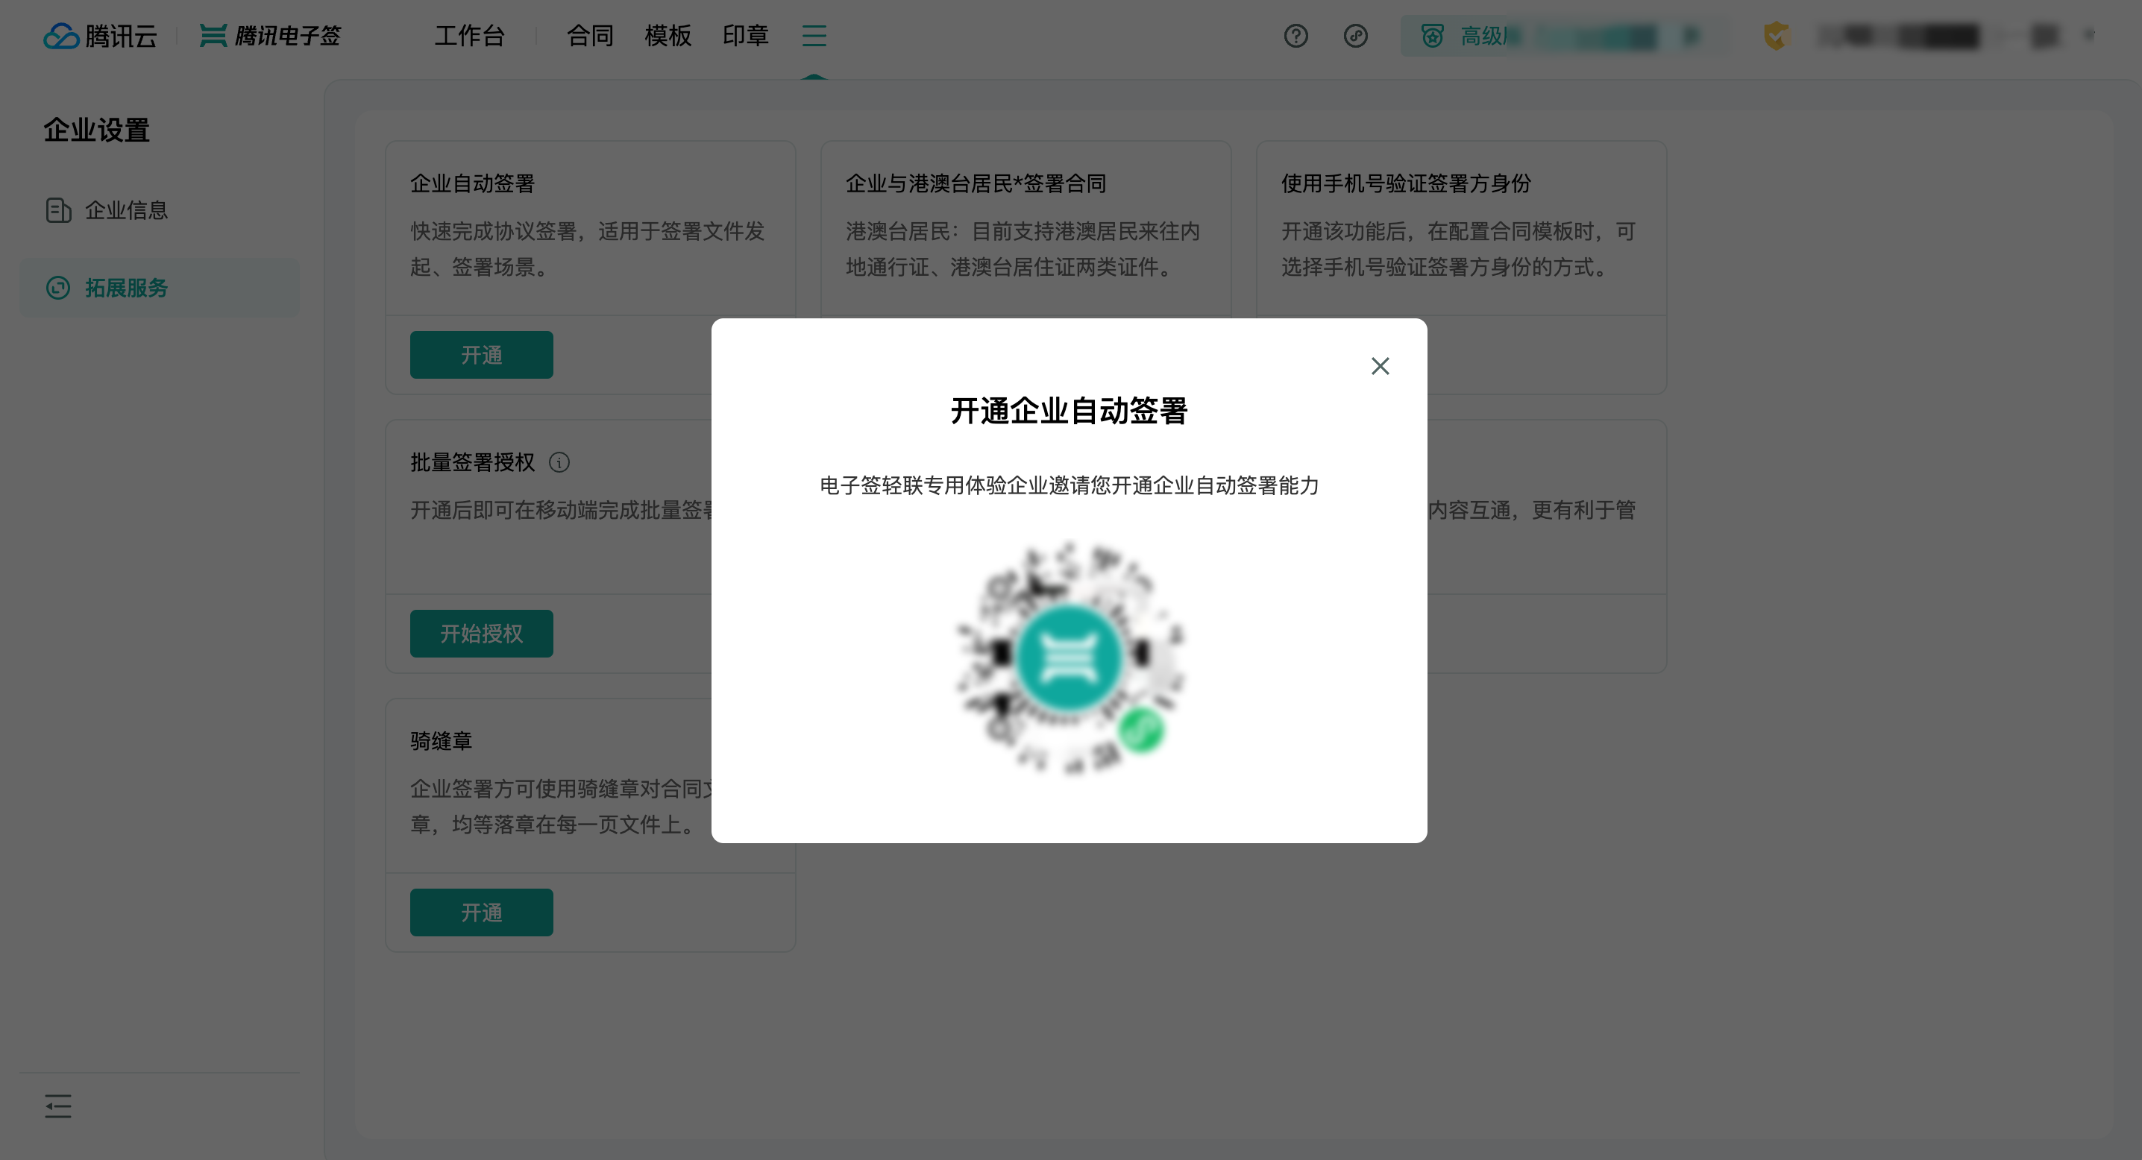Click the 骑缝章 card title
2142x1160 pixels.
(442, 741)
